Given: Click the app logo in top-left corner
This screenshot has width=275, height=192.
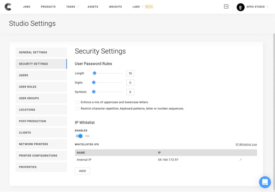Looking at the screenshot, I should point(8,7).
